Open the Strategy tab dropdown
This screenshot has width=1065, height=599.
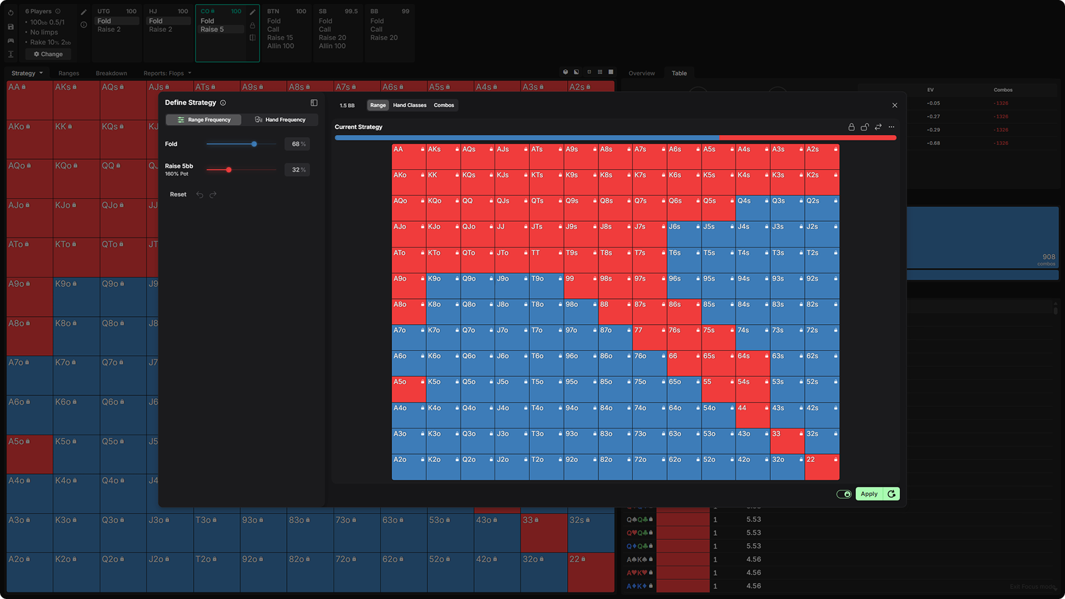27,73
